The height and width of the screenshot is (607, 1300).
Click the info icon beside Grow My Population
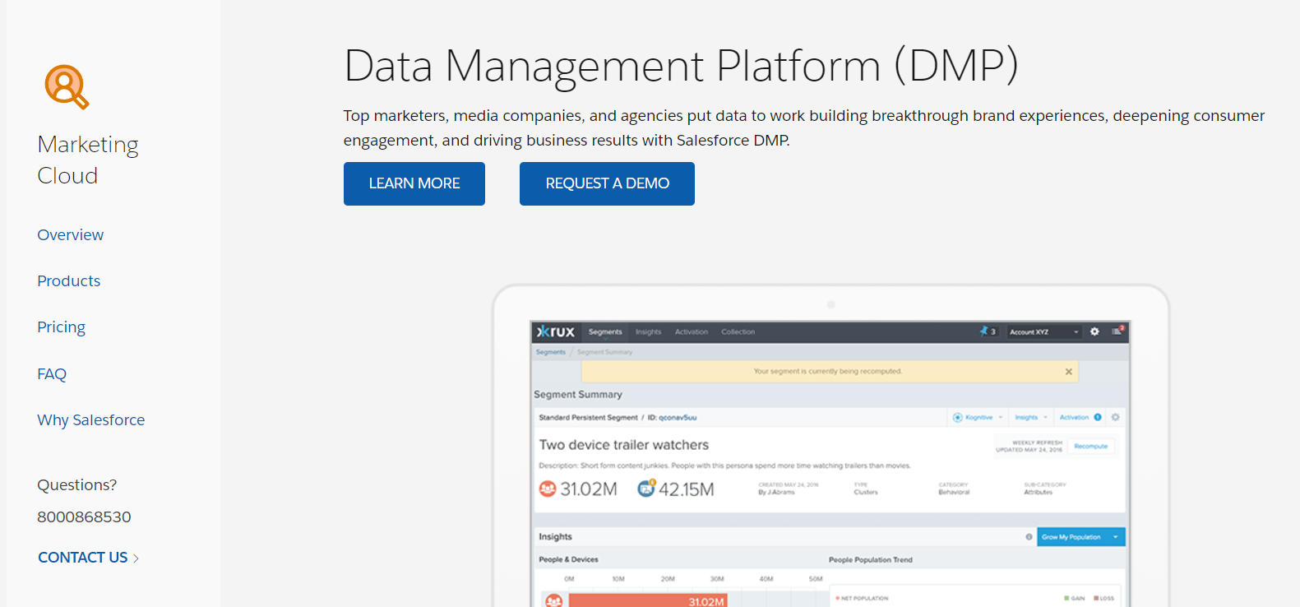coord(1029,537)
